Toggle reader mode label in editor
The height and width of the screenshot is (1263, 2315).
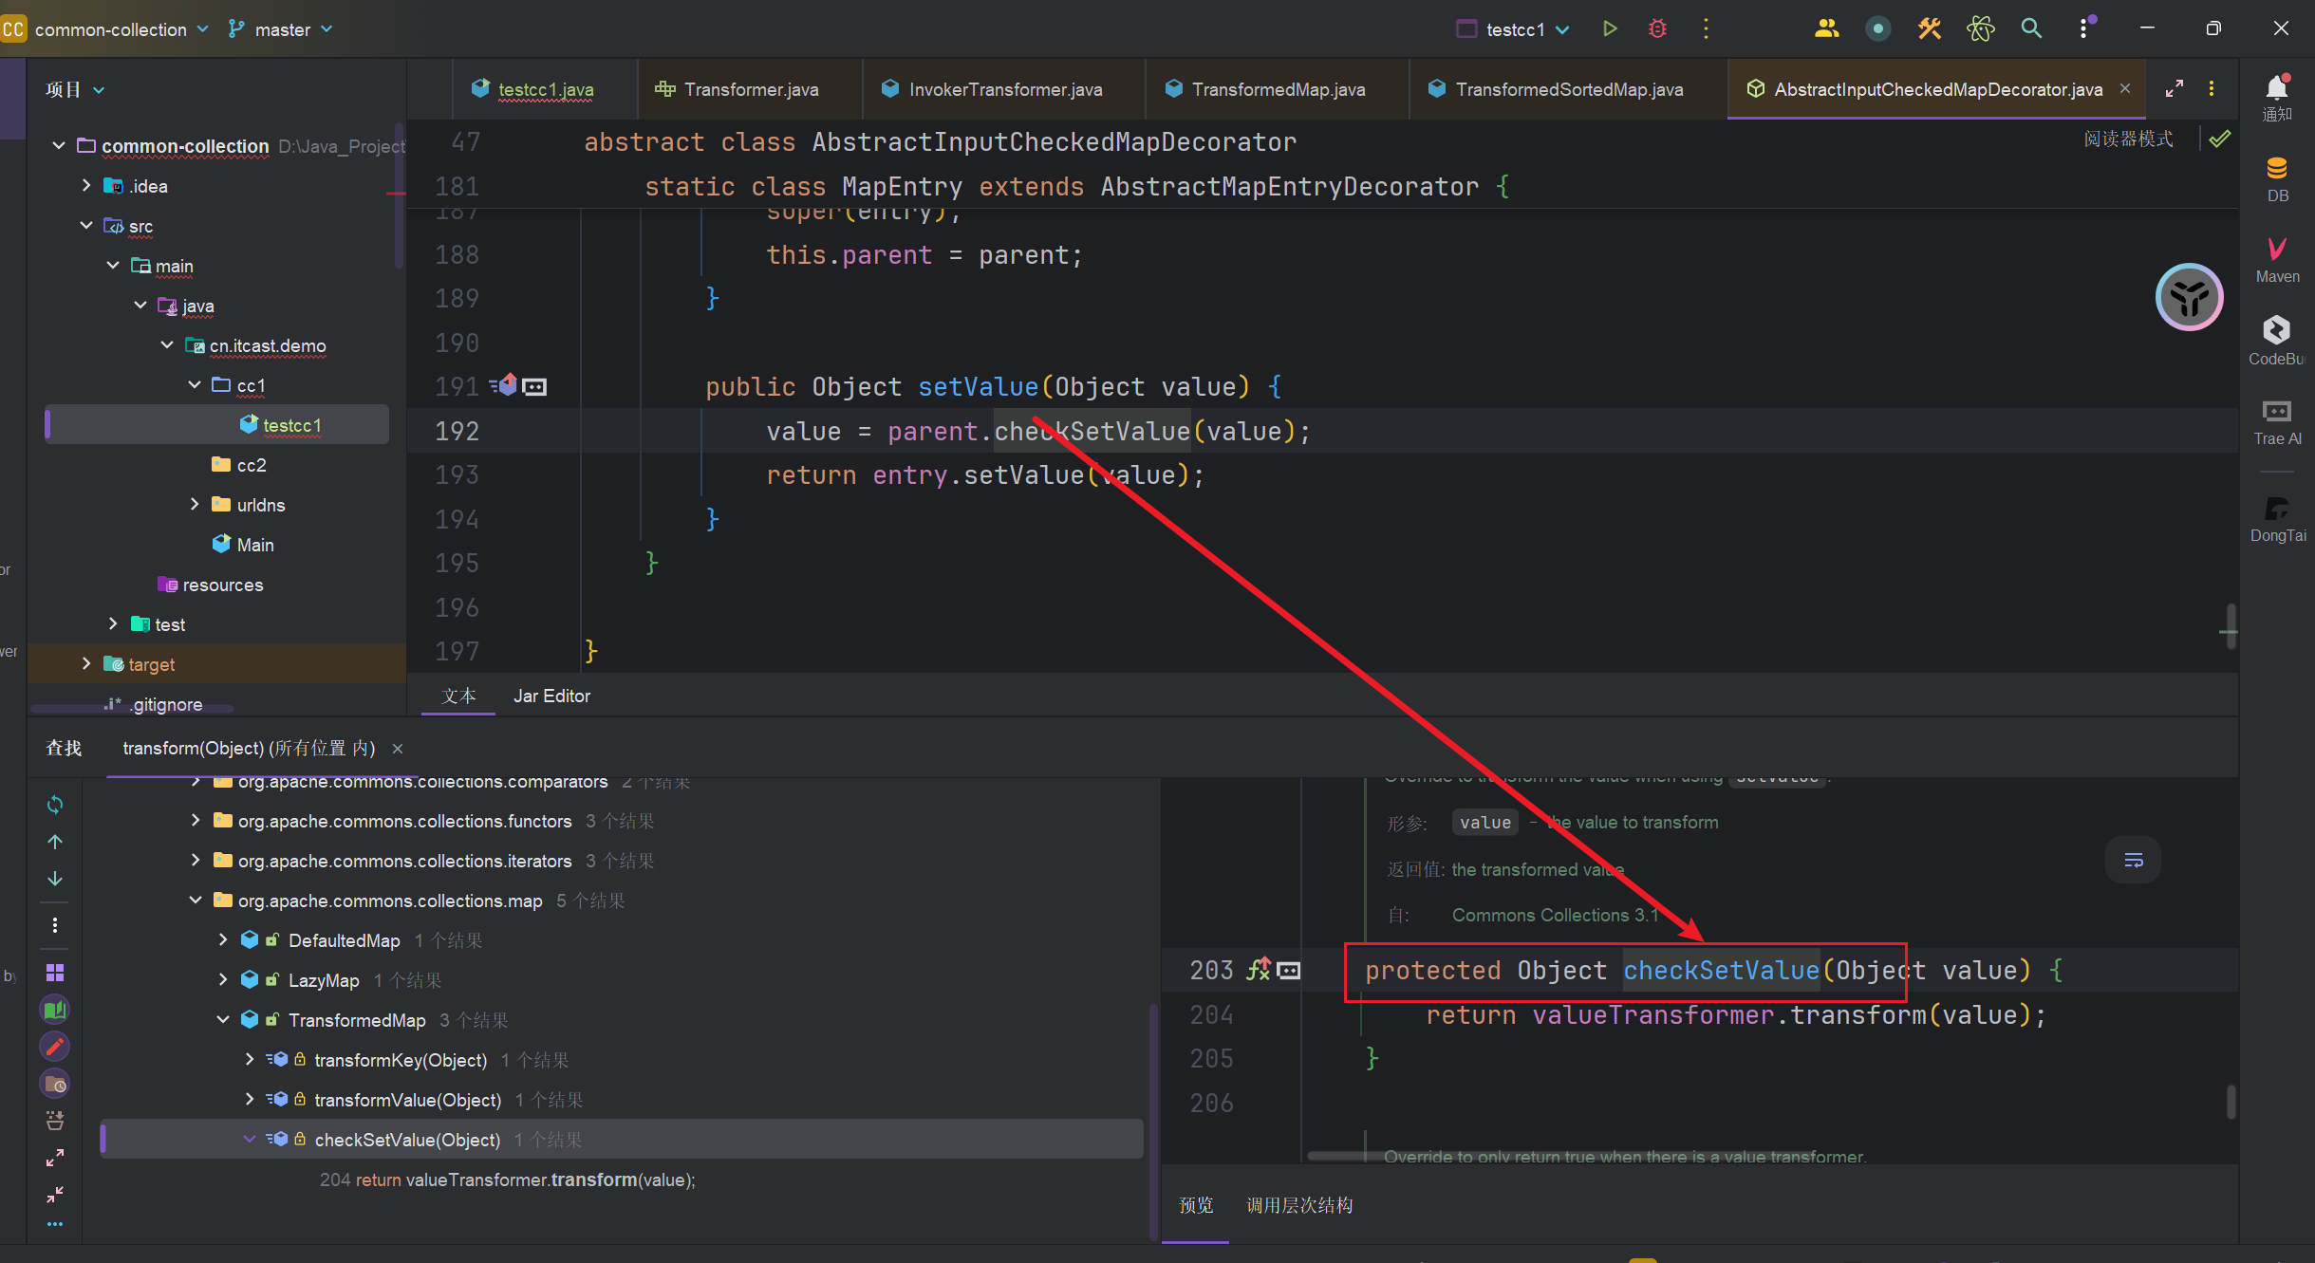pos(2128,139)
